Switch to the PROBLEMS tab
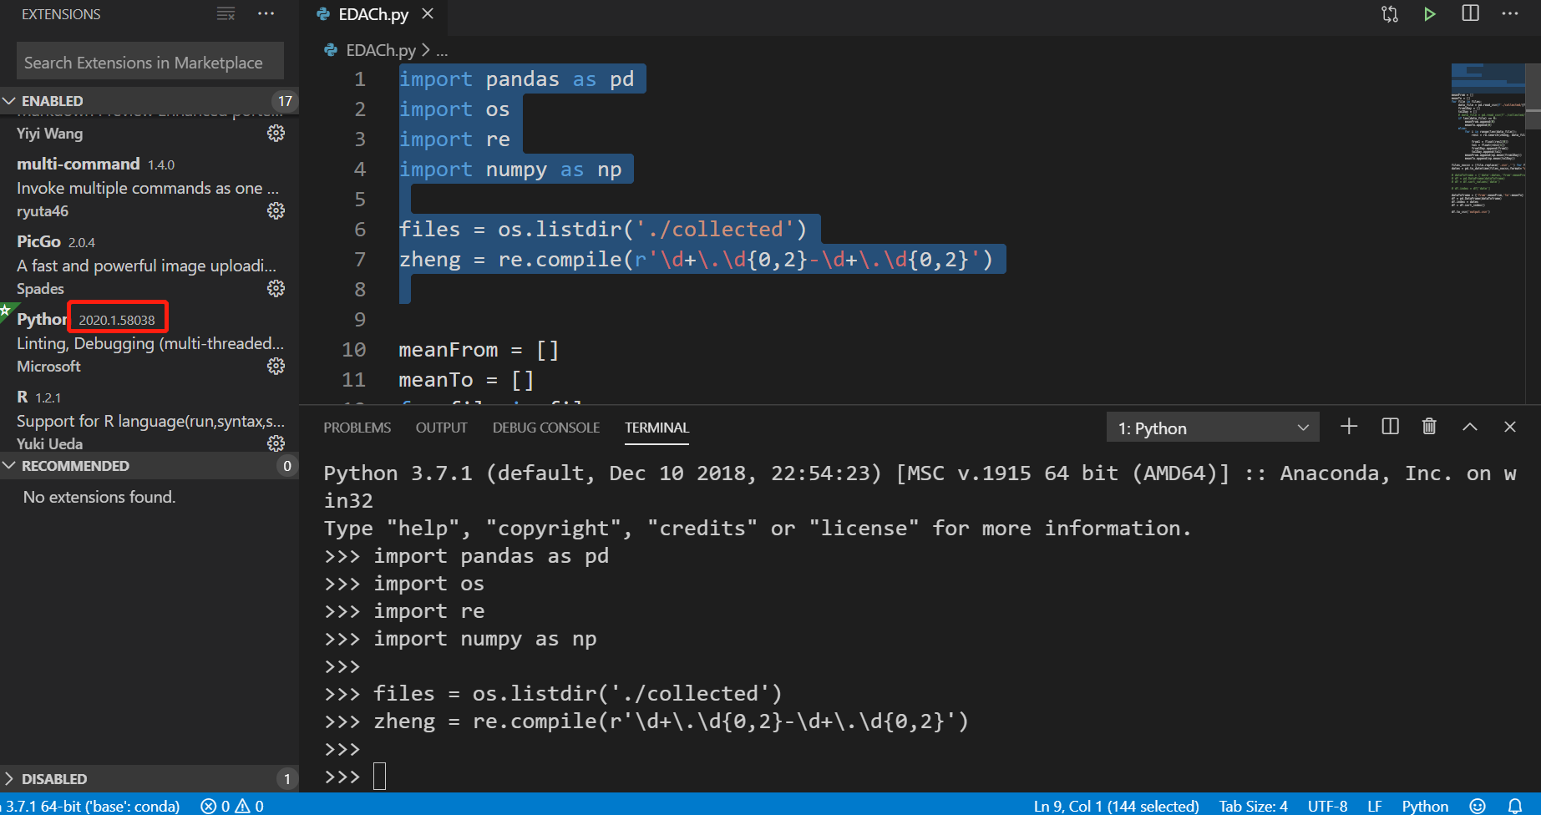 coord(357,427)
